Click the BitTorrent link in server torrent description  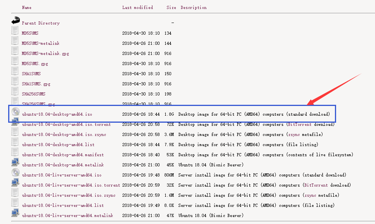pyautogui.click(x=316, y=185)
